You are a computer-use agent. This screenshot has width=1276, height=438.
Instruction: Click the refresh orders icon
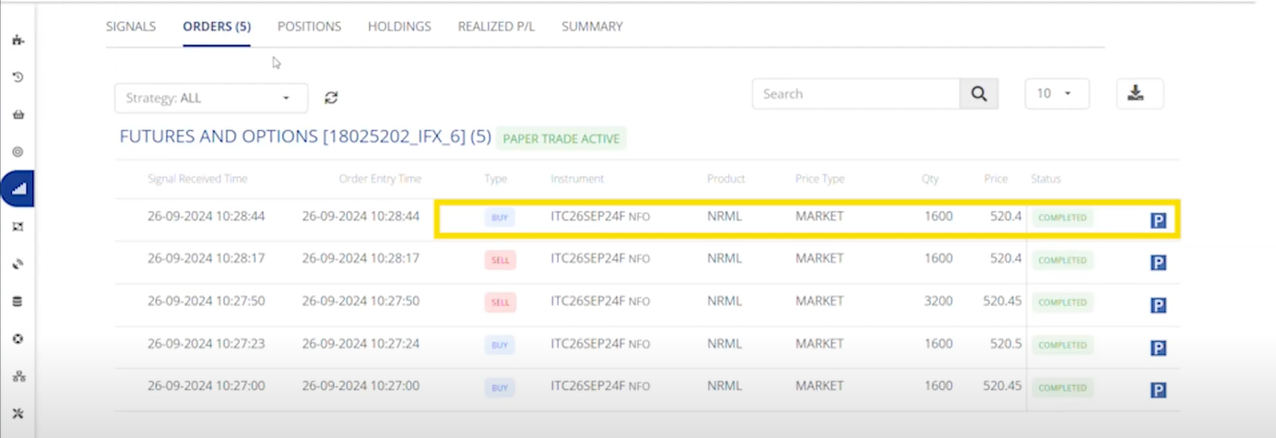pos(331,98)
